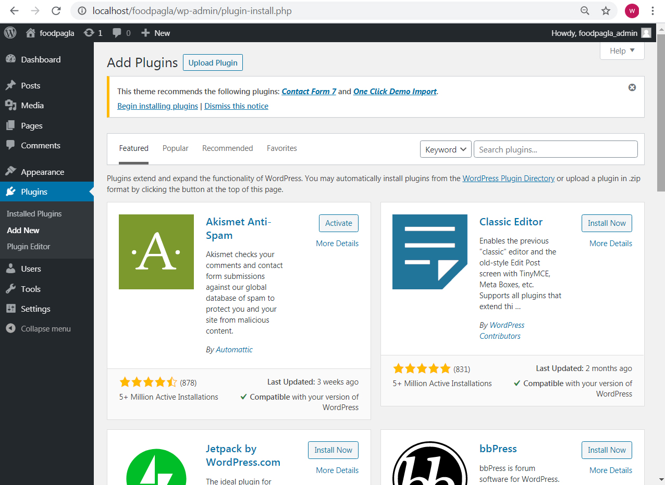Install the bbPress plugin
The height and width of the screenshot is (485, 665).
pyautogui.click(x=607, y=450)
